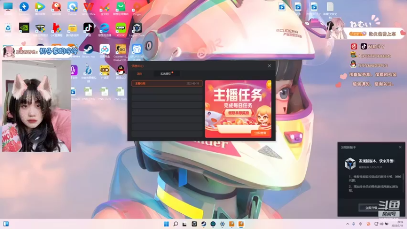407x229 pixels.
Task: Launch Counter-Strike Global Offensive shortcut
Action: (x=121, y=49)
